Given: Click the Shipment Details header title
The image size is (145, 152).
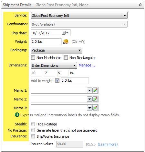Looking at the screenshot, I should (x=17, y=5).
